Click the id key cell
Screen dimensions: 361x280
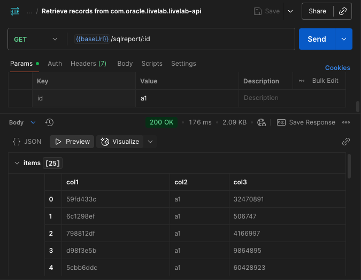coord(84,98)
